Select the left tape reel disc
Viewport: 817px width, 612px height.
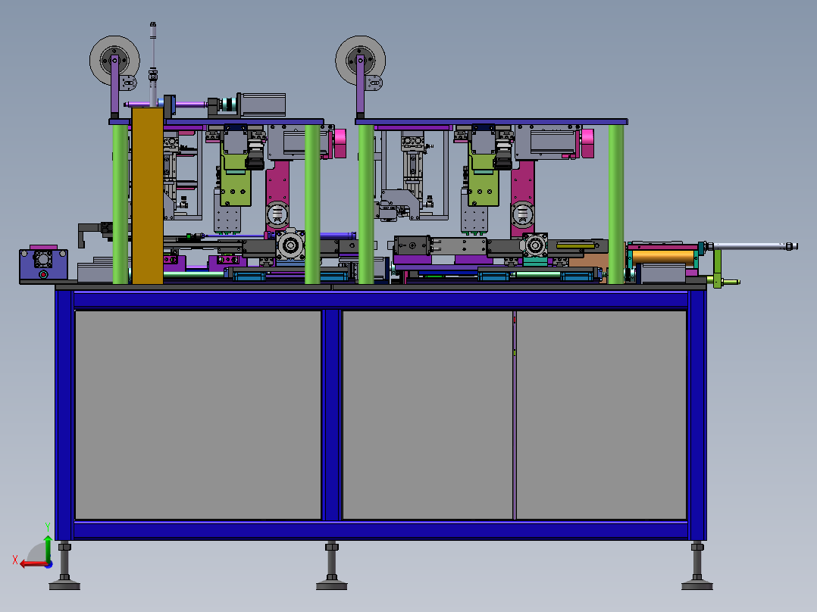(114, 61)
